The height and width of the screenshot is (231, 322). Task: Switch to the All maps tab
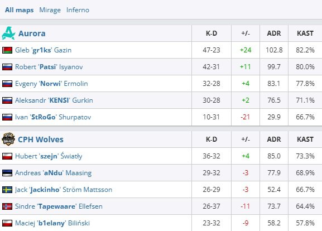point(20,10)
